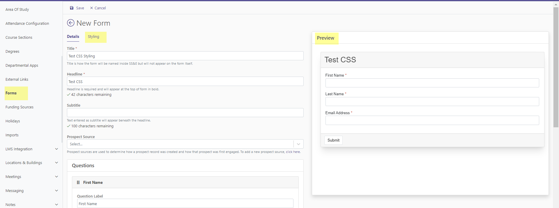Follow the 'click here' prospect source link

[293, 152]
